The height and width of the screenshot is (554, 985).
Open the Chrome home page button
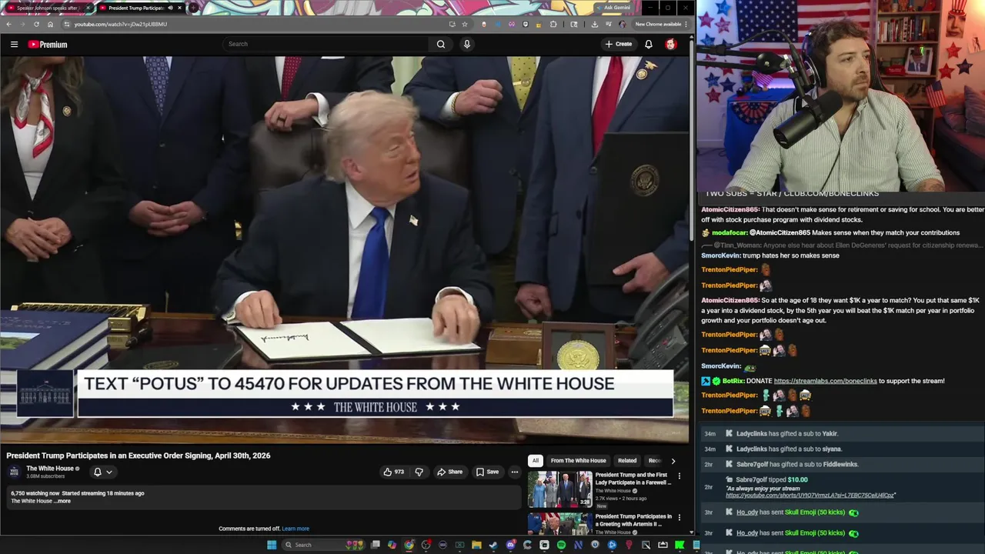click(x=50, y=24)
